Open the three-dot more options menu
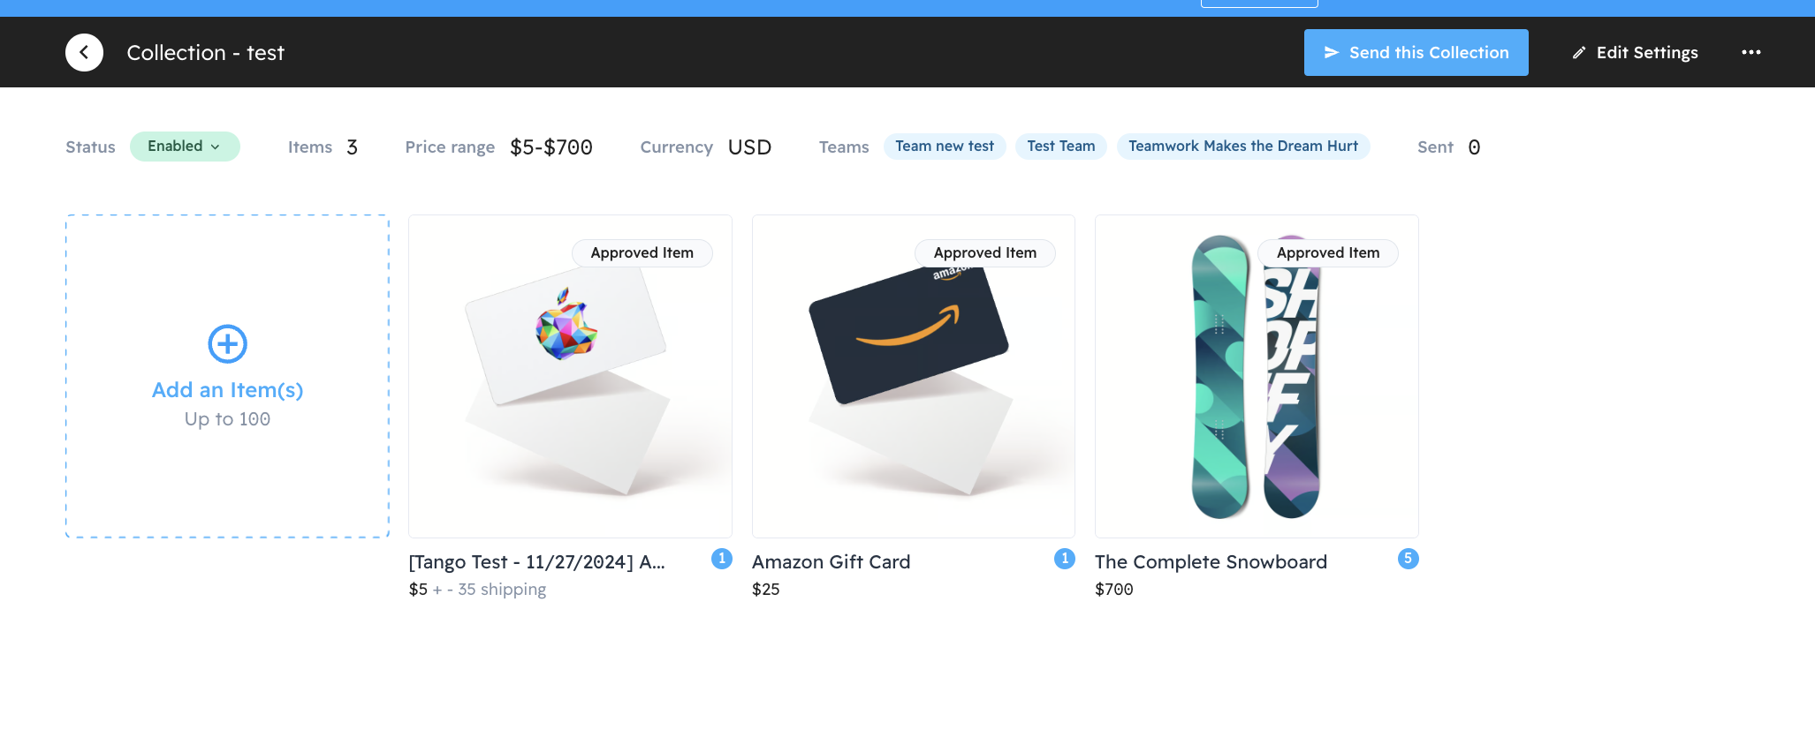 pyautogui.click(x=1750, y=53)
